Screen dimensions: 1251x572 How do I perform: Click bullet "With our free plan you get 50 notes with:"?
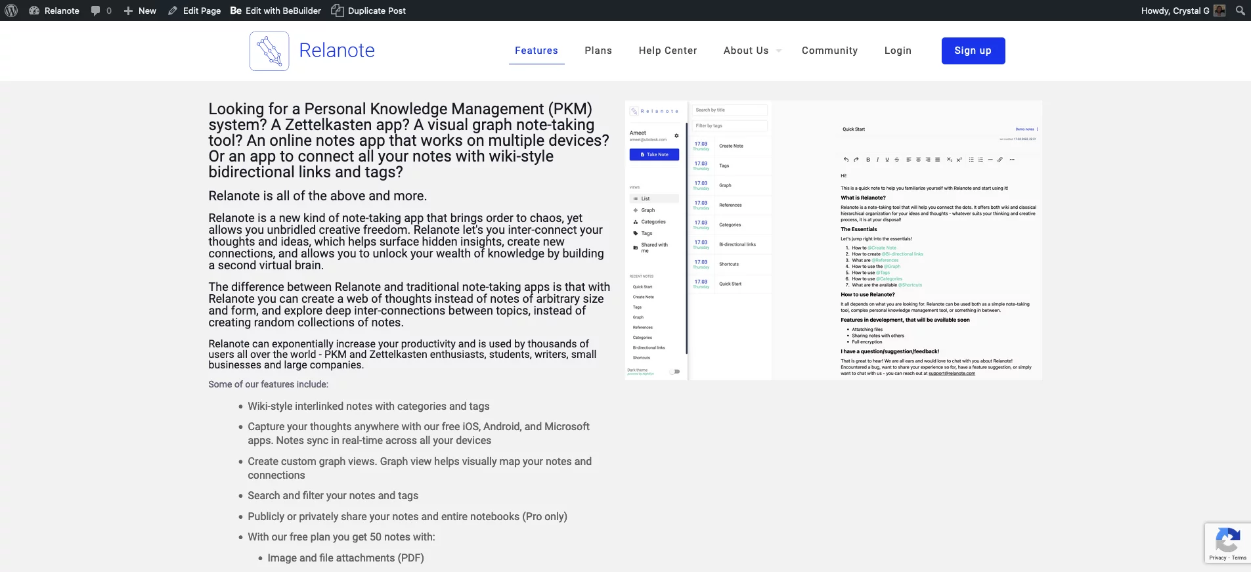pos(341,537)
